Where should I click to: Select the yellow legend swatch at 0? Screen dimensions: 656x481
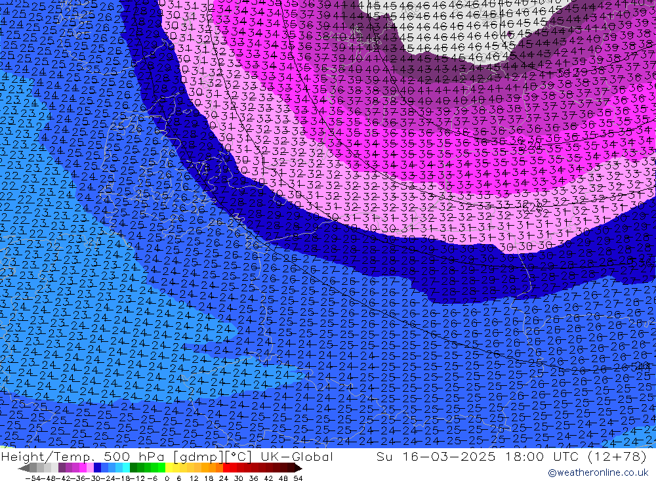169,467
